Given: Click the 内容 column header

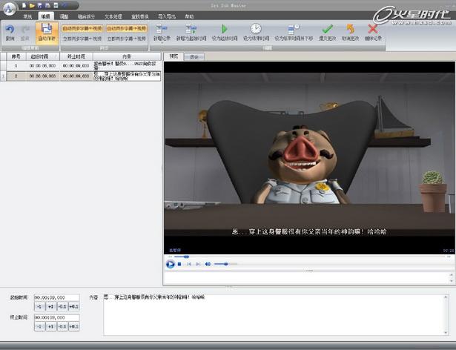Looking at the screenshot, I should [127, 56].
